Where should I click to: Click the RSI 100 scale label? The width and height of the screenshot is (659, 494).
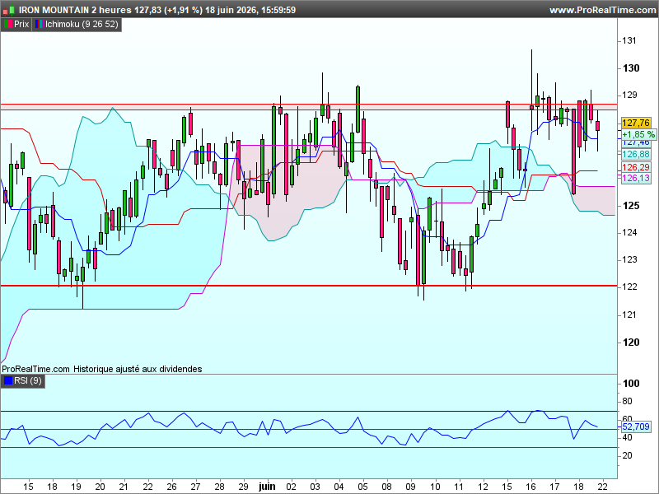631,383
